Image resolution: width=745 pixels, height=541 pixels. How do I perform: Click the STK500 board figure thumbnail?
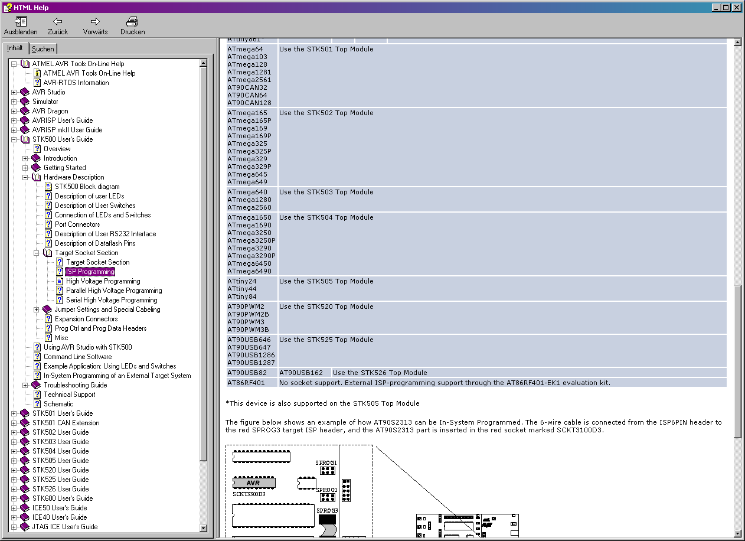pos(467,525)
